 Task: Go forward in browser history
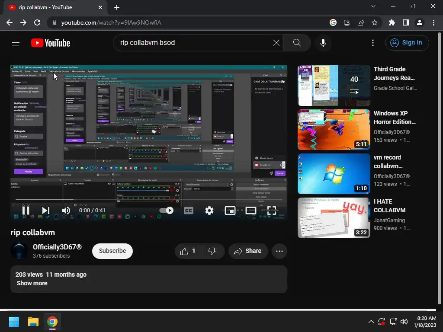(x=23, y=22)
